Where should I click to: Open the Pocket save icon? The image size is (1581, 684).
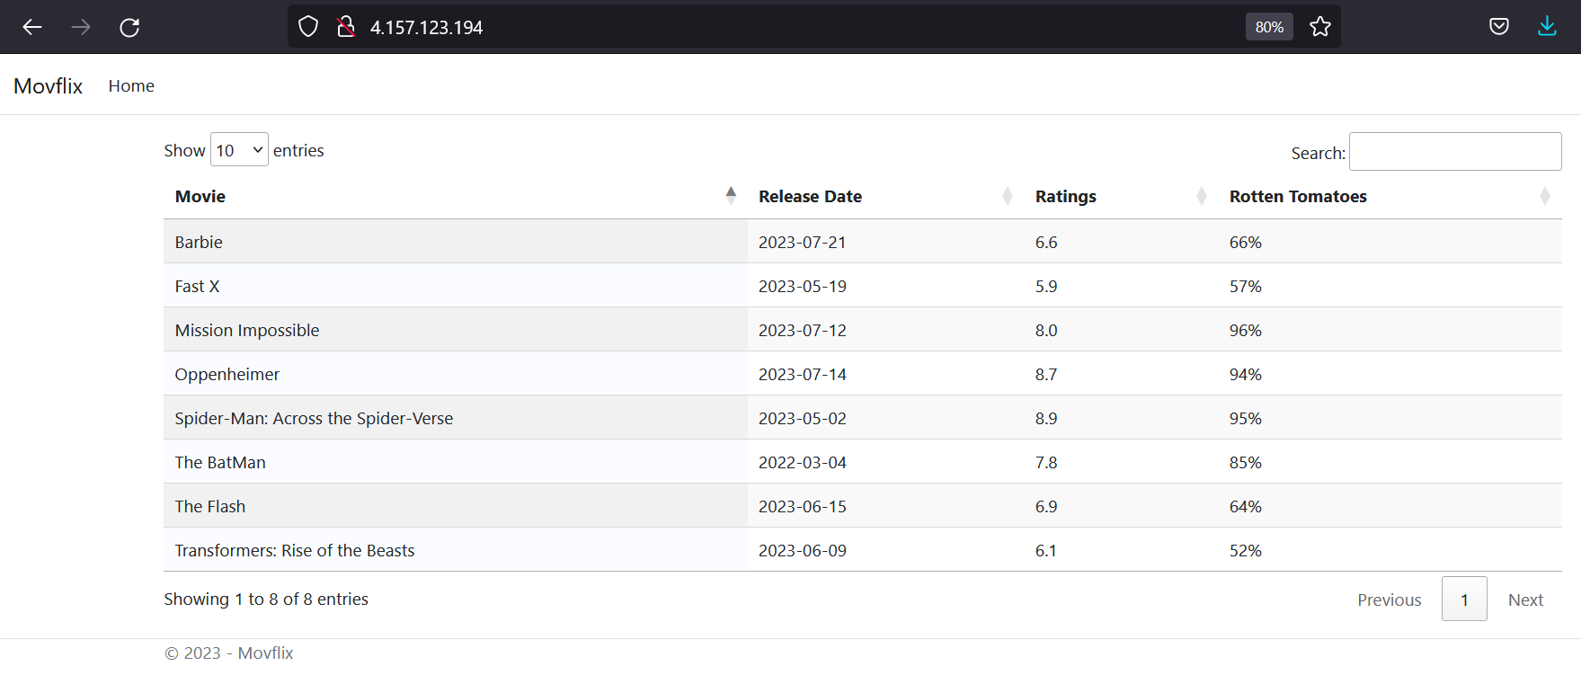1498,27
